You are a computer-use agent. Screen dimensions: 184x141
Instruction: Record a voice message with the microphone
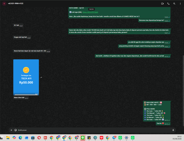coord(173,130)
